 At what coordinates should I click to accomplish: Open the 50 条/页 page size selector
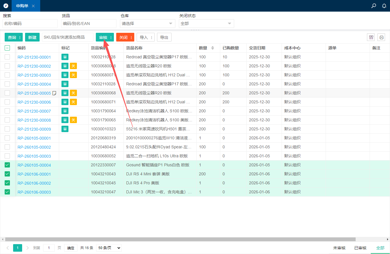pos(109,248)
